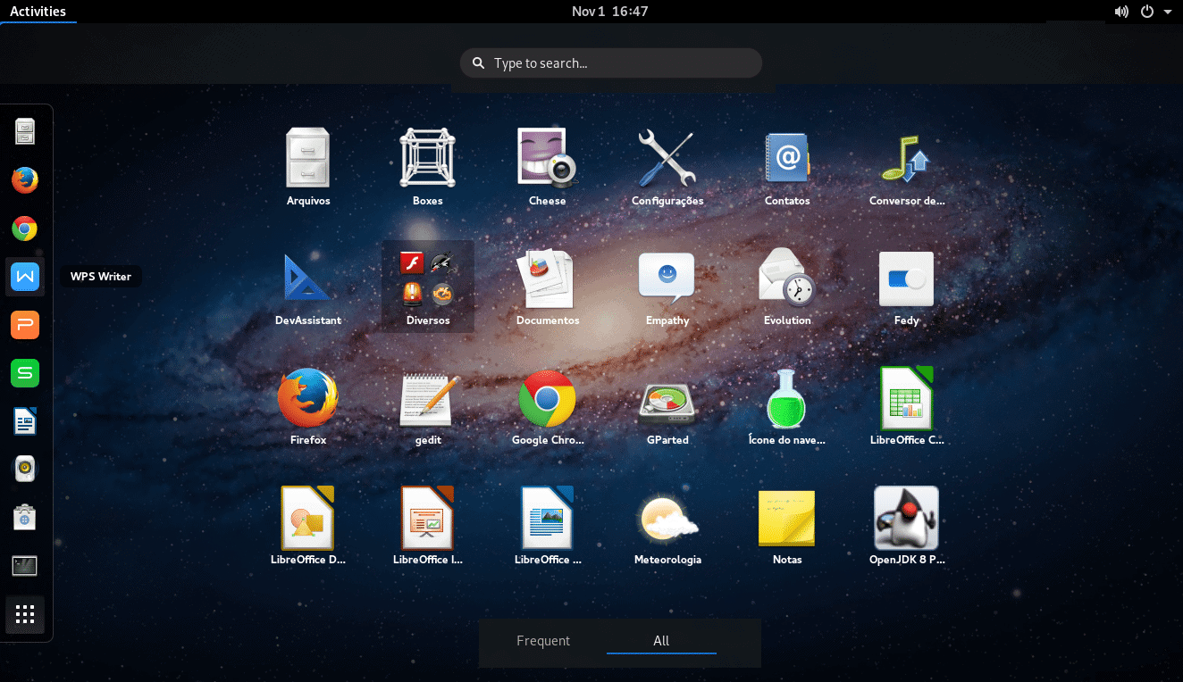Launch Boxes virtualization app

427,157
